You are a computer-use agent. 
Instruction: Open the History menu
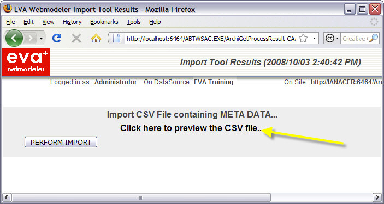[x=72, y=22]
